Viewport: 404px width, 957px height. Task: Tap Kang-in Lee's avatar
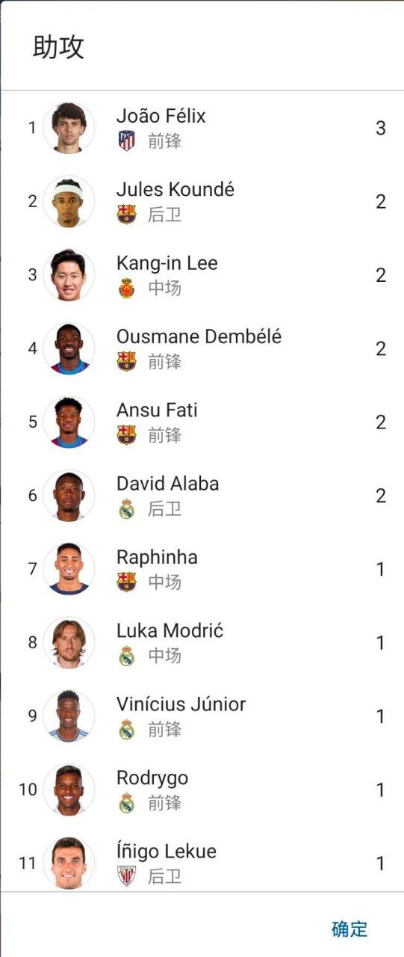click(69, 275)
